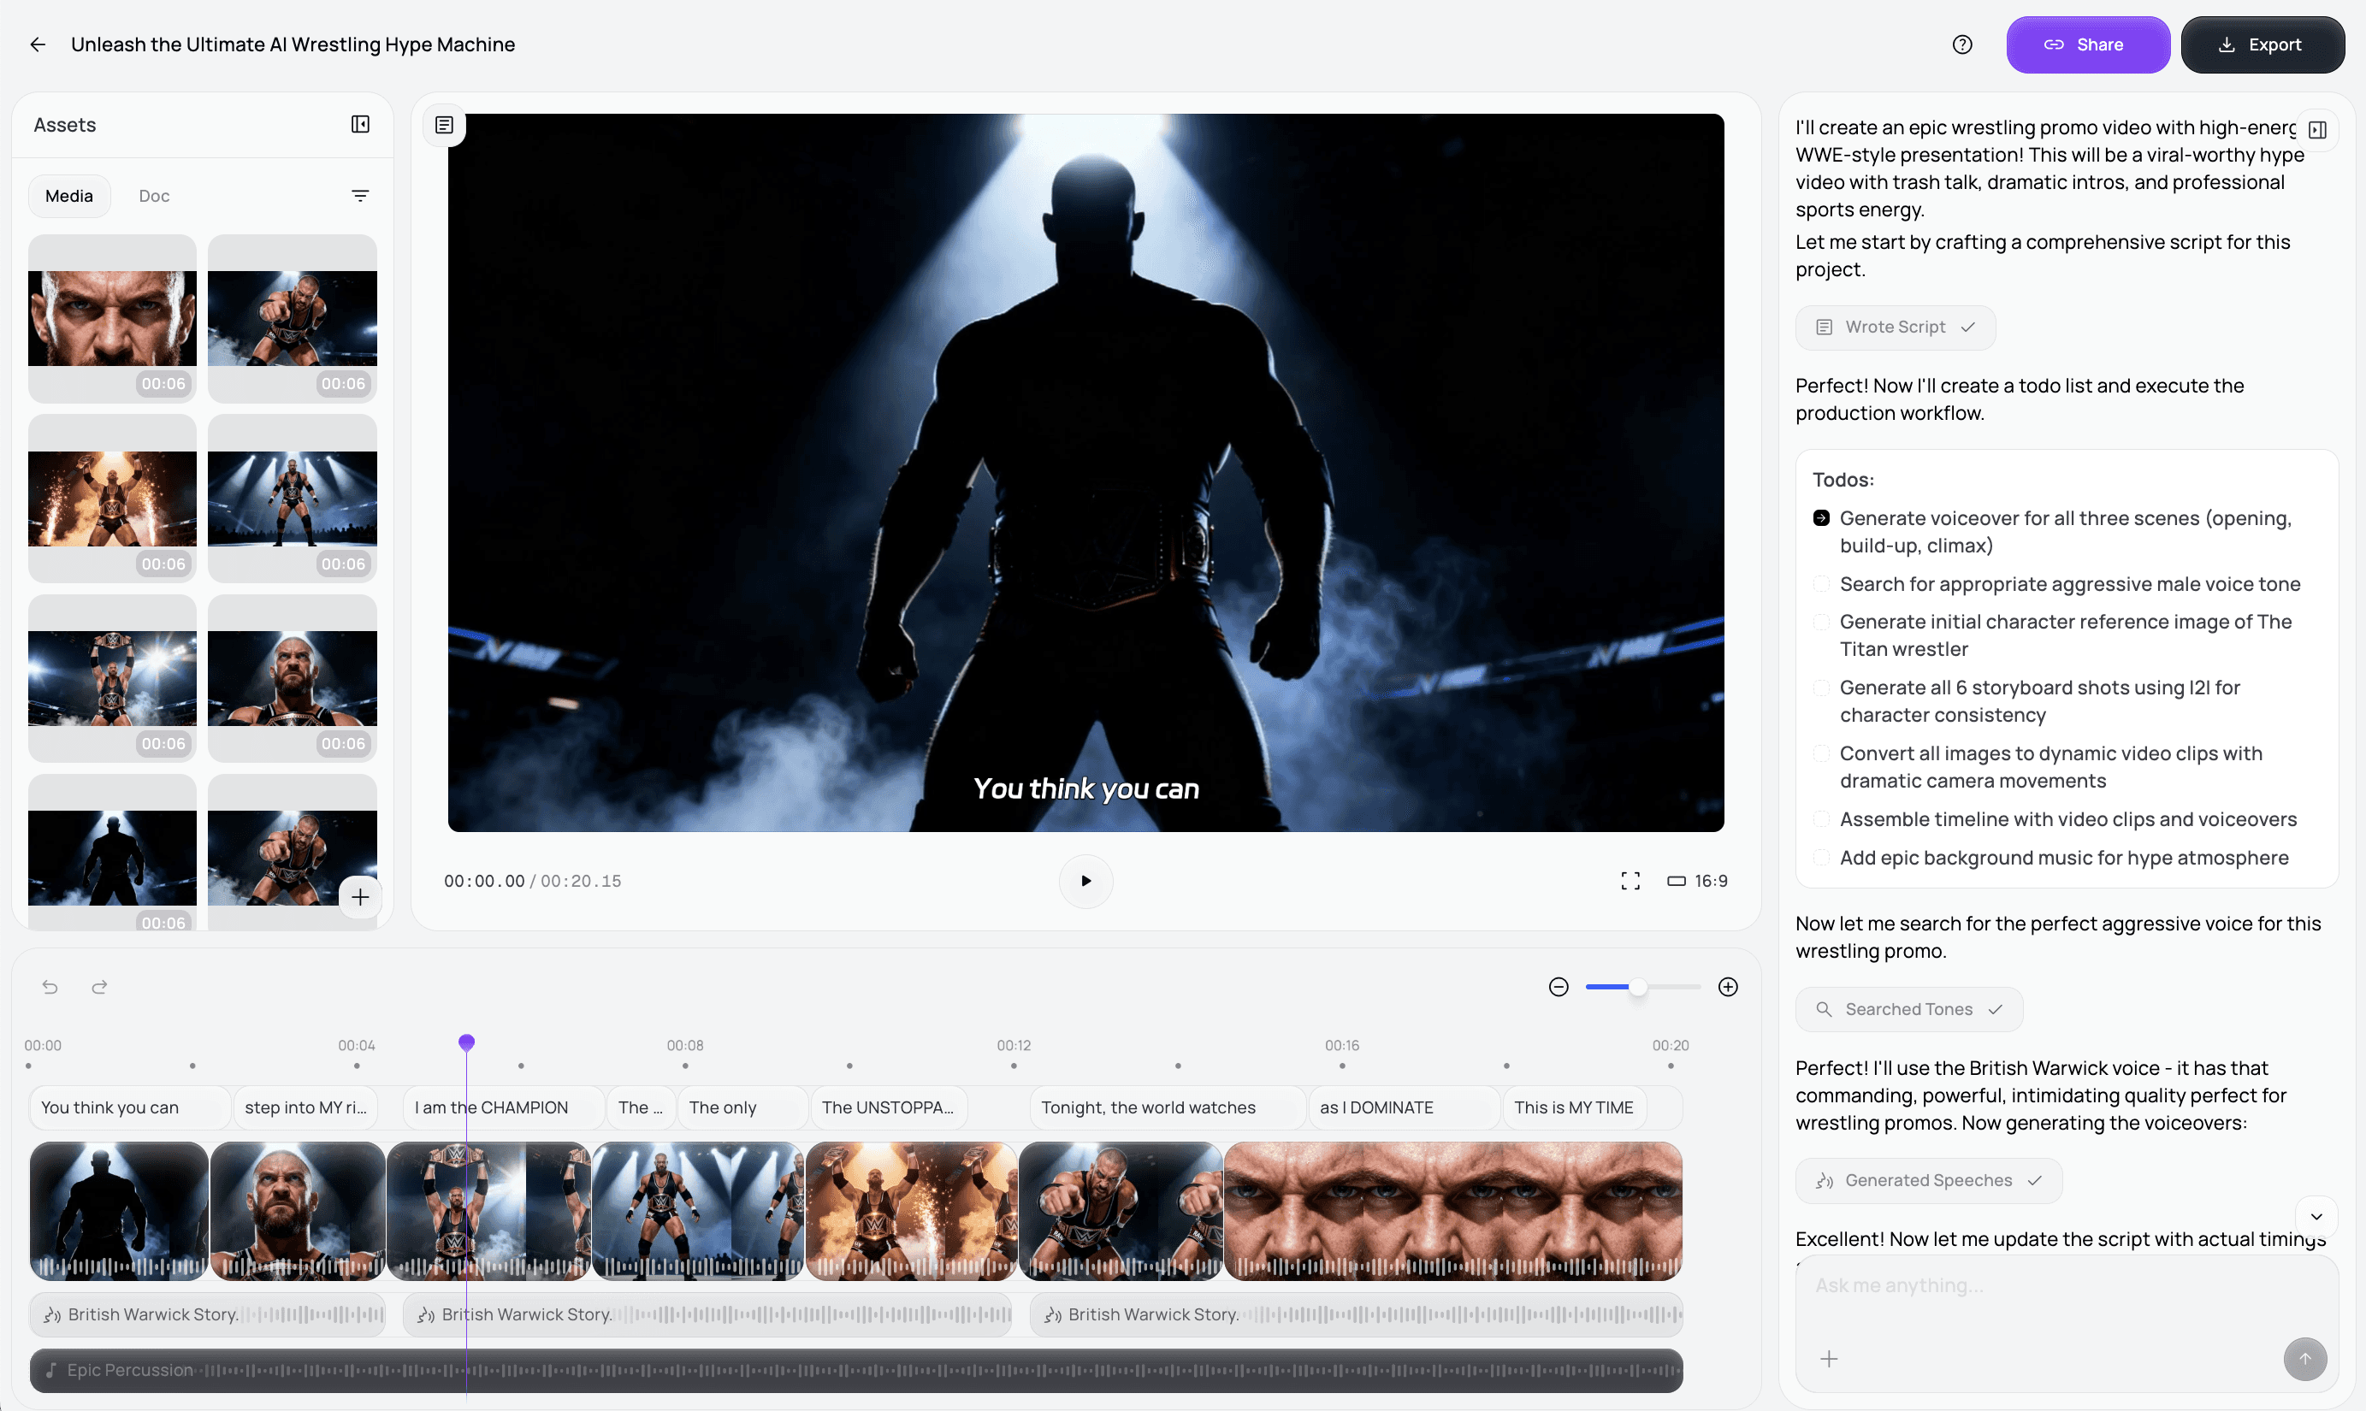Open the script view icon above preview
Image resolution: width=2366 pixels, height=1411 pixels.
[444, 125]
